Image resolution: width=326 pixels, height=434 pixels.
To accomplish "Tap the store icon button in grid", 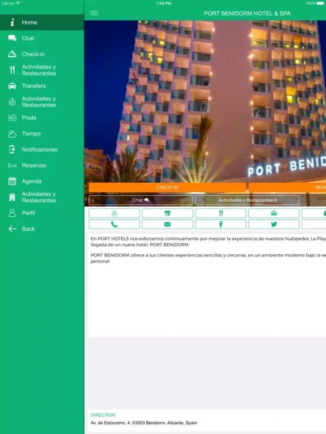I will [167, 213].
